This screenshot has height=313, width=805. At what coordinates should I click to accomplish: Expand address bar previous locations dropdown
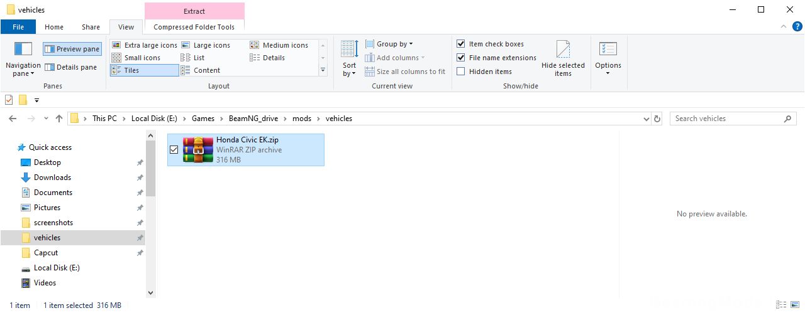point(647,119)
